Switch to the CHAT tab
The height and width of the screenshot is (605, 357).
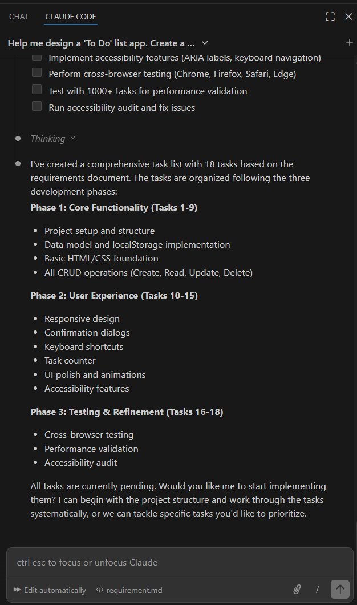[x=19, y=17]
